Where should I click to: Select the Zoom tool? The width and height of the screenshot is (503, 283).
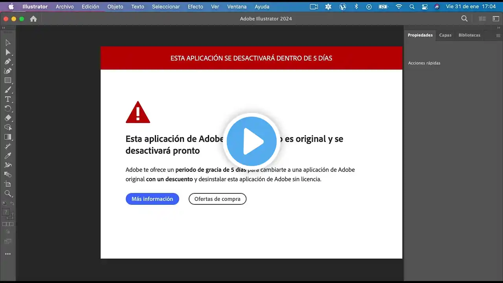click(x=8, y=193)
